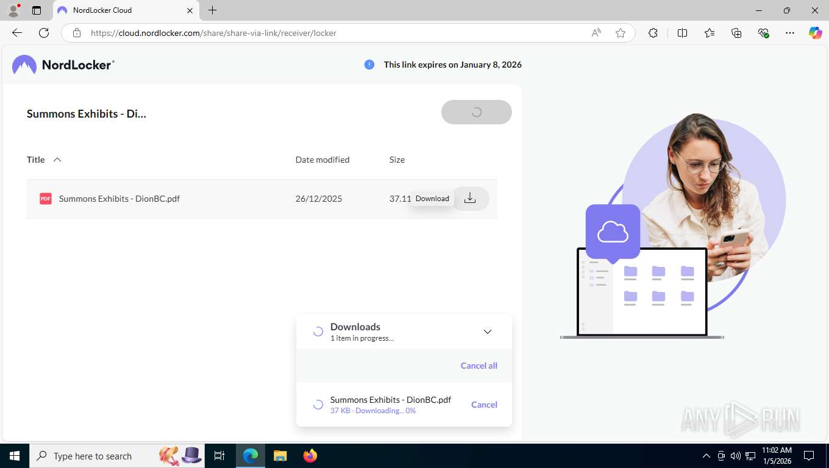Go back with the browser back arrow
Viewport: 829px width, 468px height.
[x=17, y=33]
